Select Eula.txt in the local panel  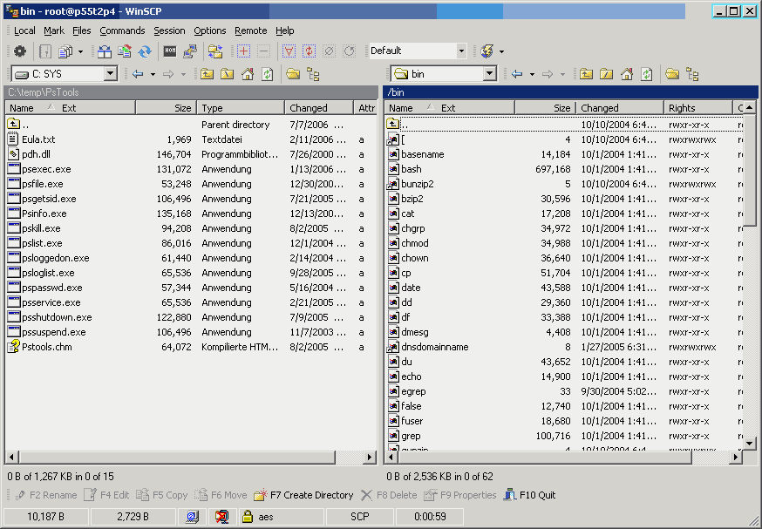[38, 139]
